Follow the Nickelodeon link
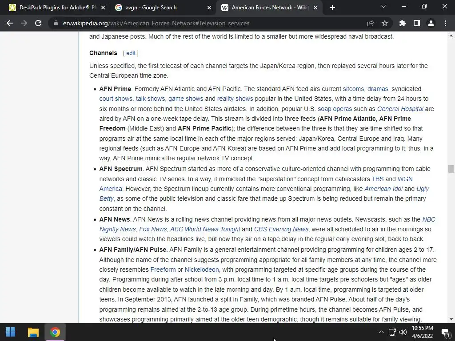The height and width of the screenshot is (341, 455). click(202, 270)
